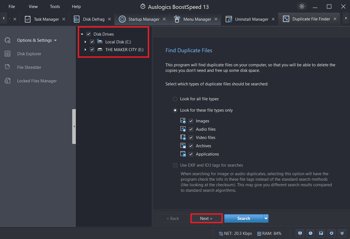350x239 pixels.
Task: Click the Archives file type icon
Action: [183, 146]
